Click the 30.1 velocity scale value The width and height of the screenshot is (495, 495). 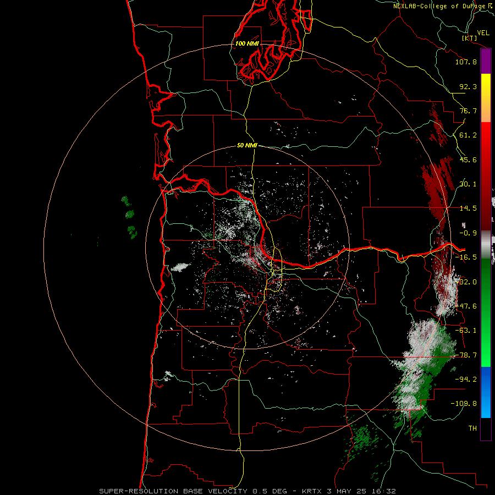coord(468,184)
